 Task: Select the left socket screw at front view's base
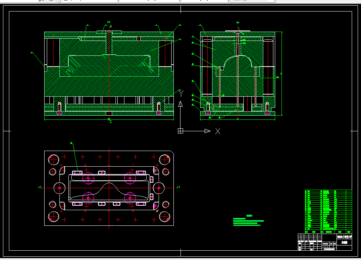pyautogui.click(x=59, y=108)
